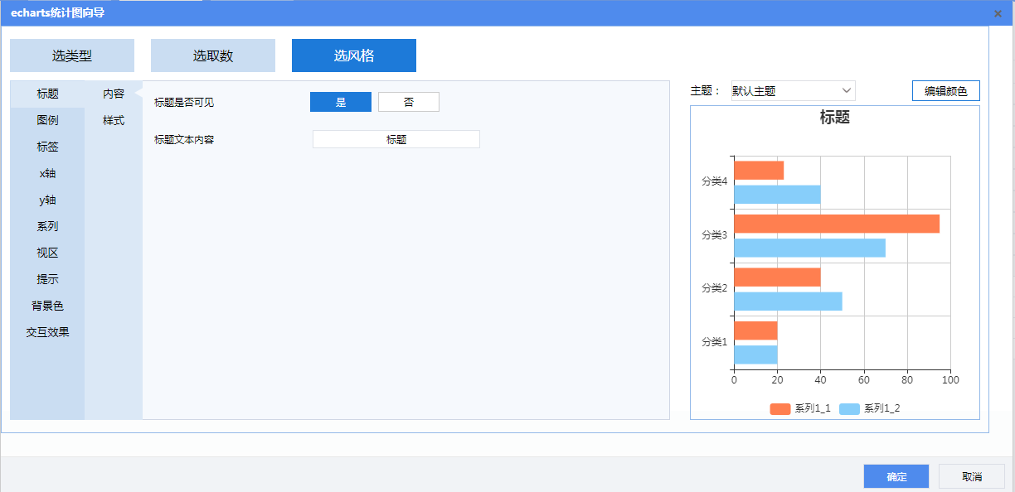The image size is (1015, 492).
Task: Confirm with the 确定 button
Action: pyautogui.click(x=896, y=476)
